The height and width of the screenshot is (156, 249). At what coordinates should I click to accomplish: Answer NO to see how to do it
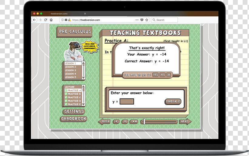(x=163, y=75)
